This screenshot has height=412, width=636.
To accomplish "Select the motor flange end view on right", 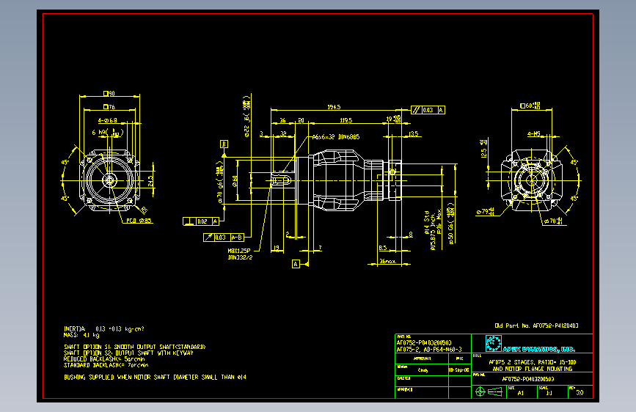I will click(x=532, y=180).
